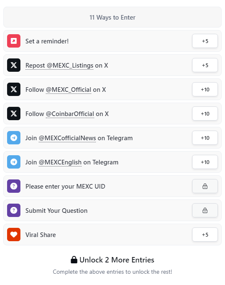The width and height of the screenshot is (225, 285).
Task: Click the X icon beside Repost @MEXC_Listings
Action: [x=14, y=65]
